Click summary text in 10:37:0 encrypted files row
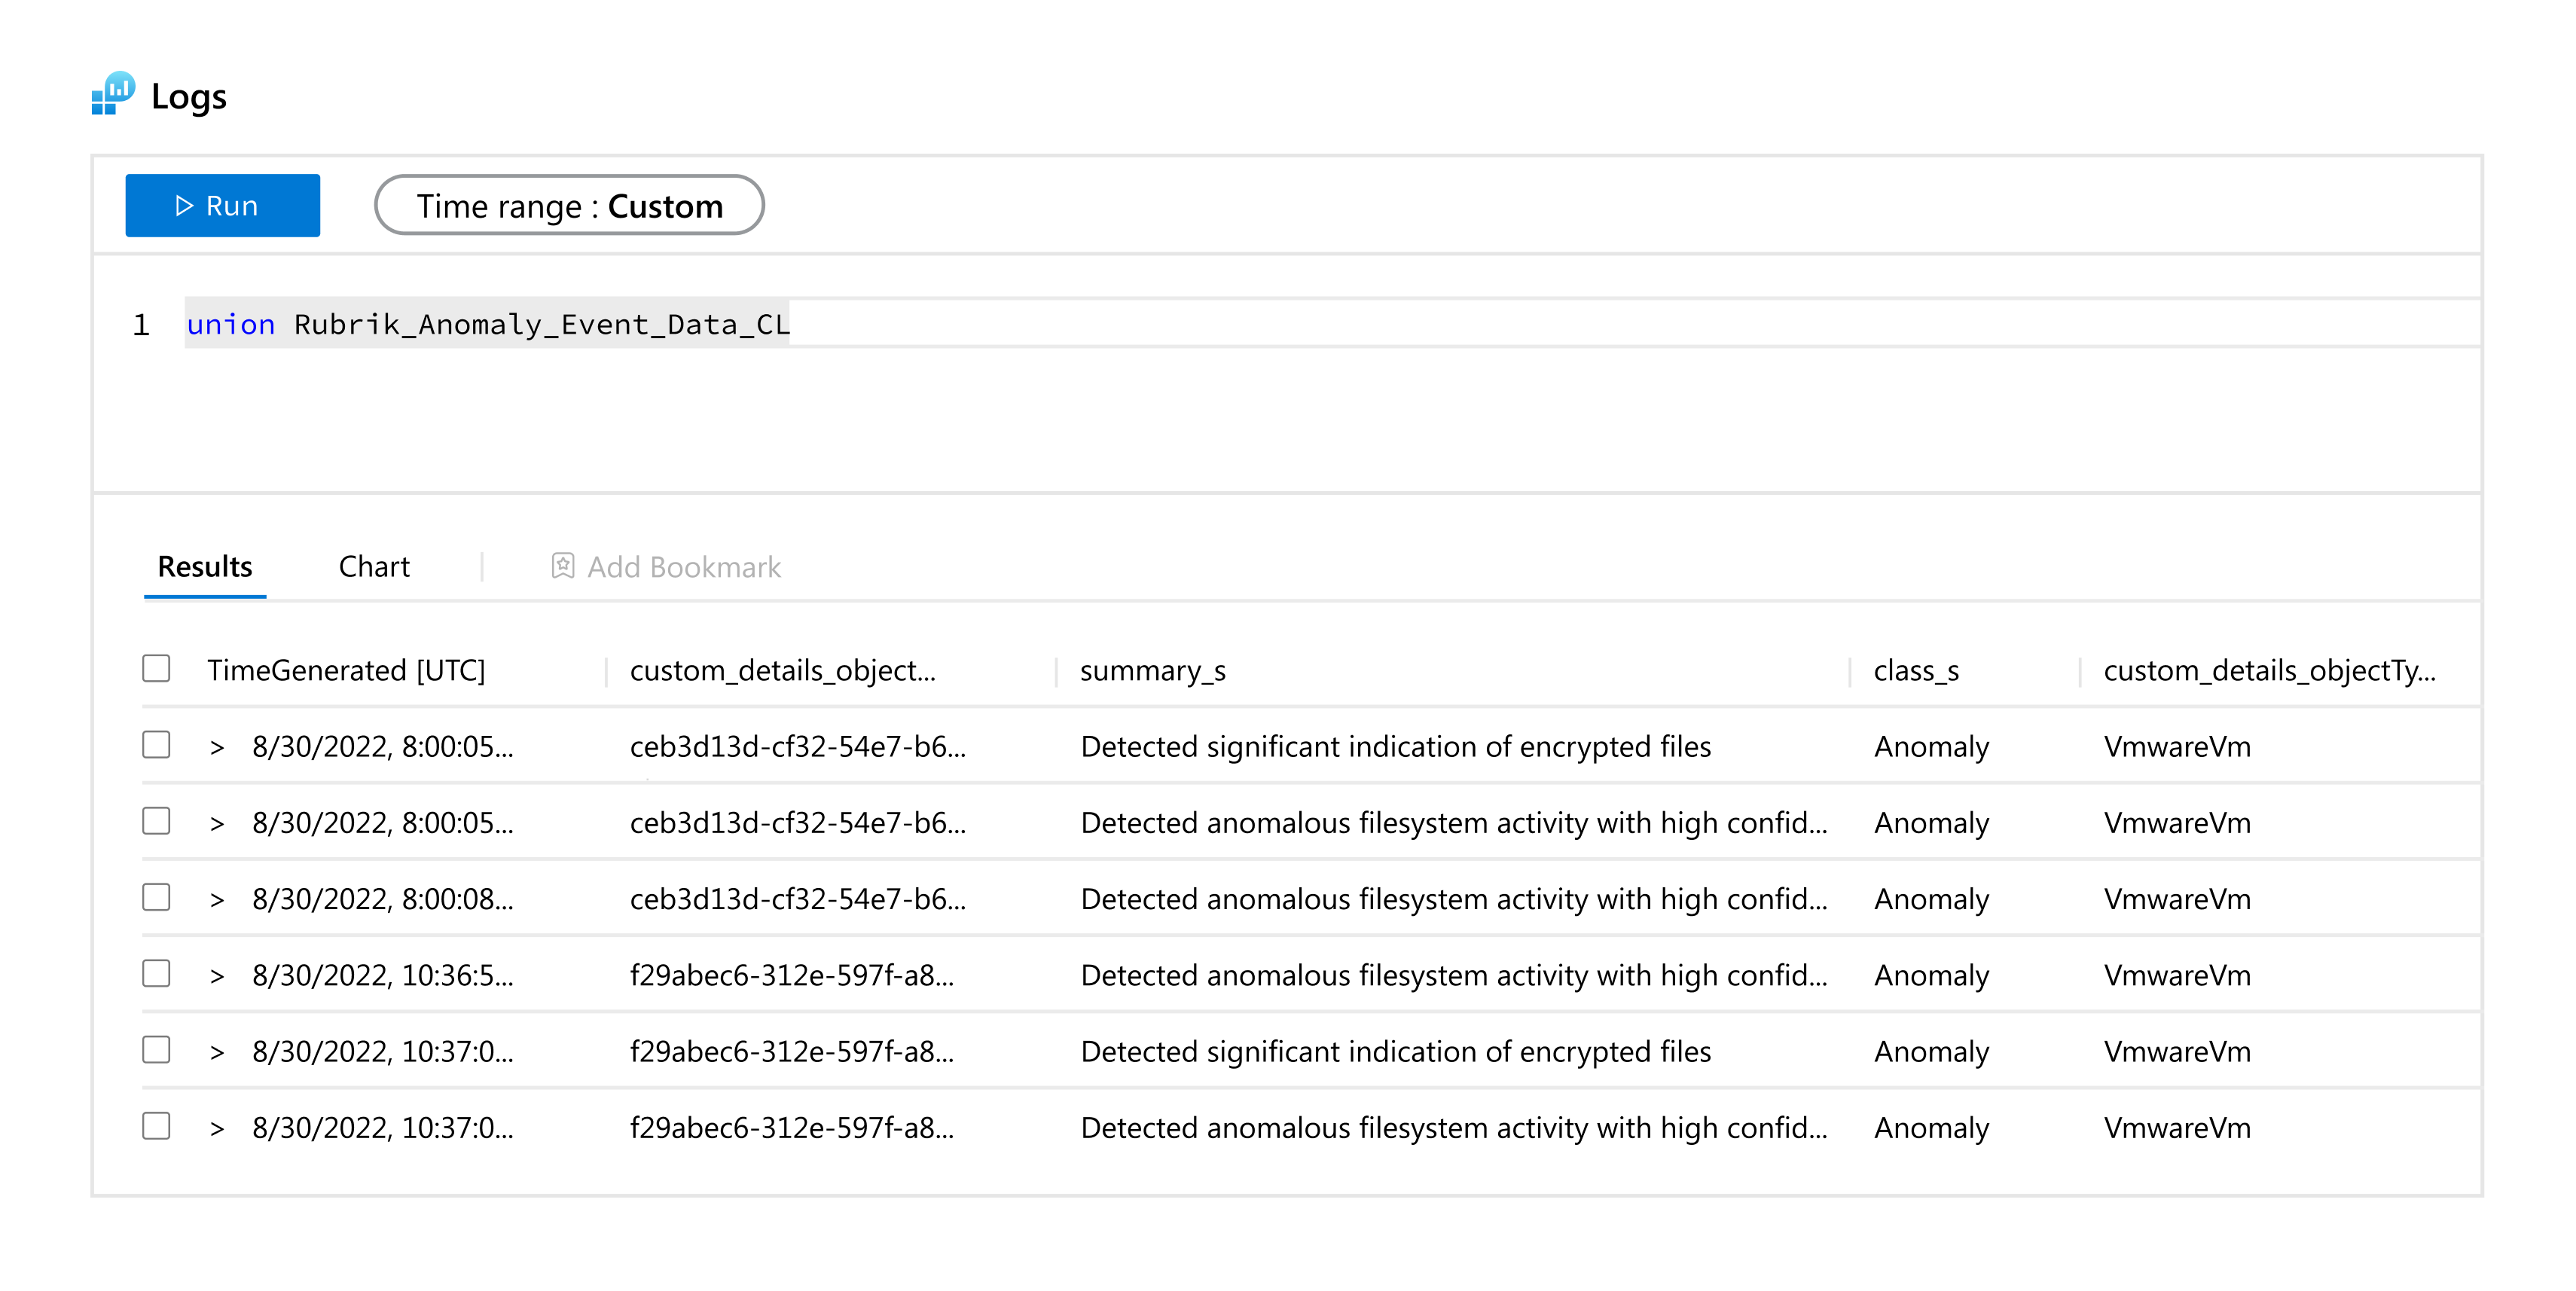The width and height of the screenshot is (2576, 1291). 1395,1052
